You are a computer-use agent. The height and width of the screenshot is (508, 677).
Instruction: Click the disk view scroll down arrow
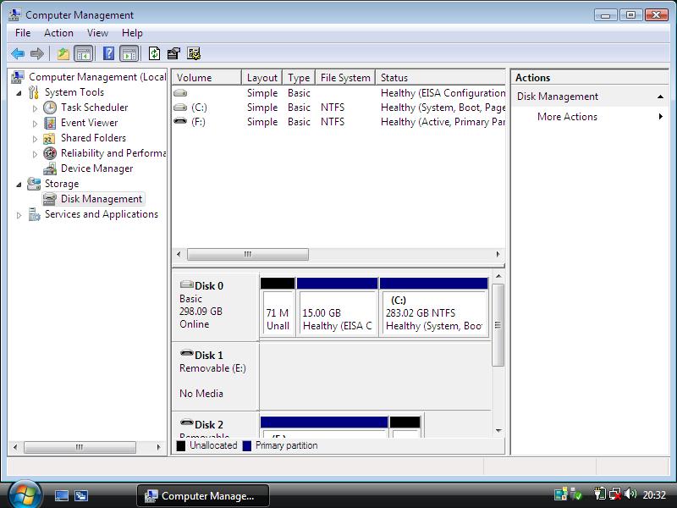point(498,431)
